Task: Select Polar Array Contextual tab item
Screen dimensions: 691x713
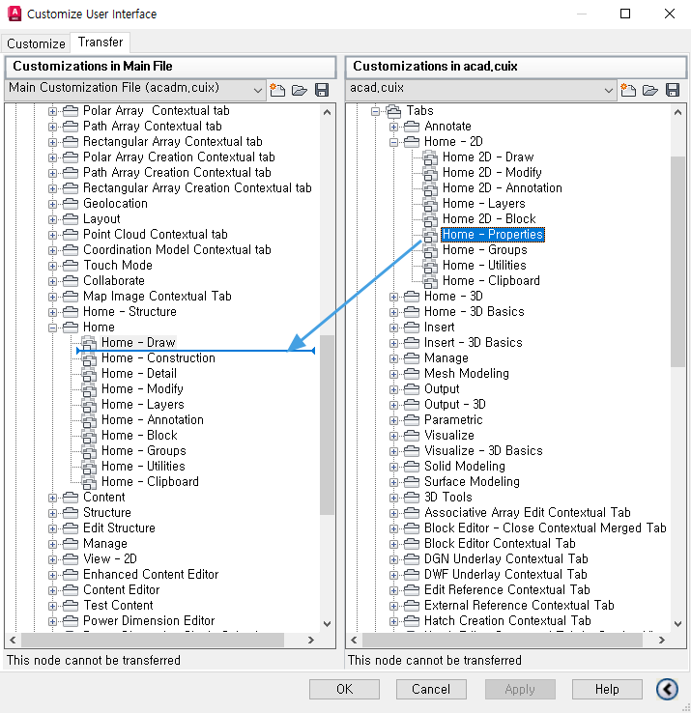Action: [156, 110]
